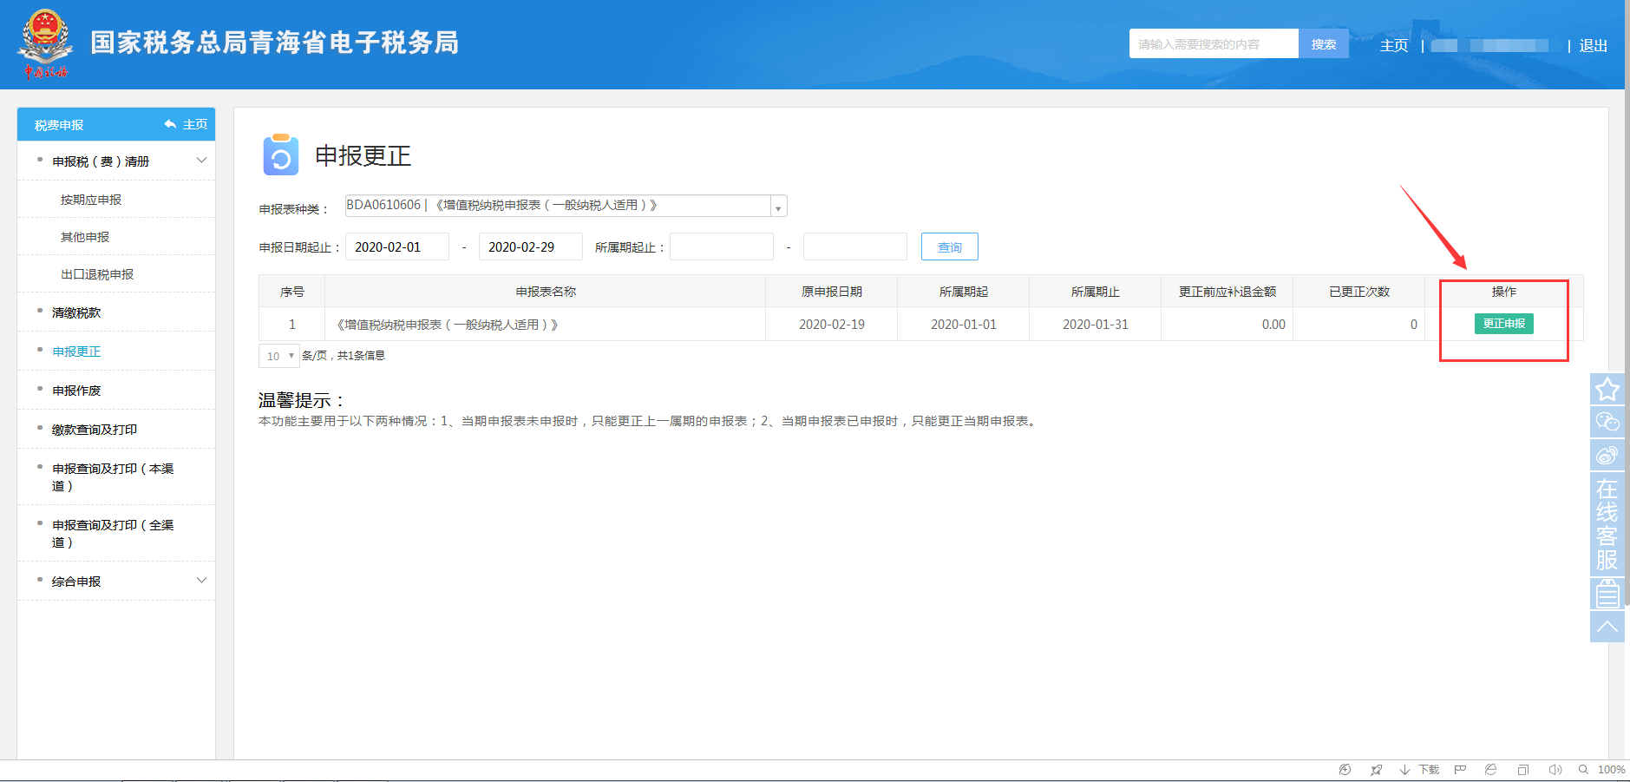Screen dimensions: 1630x782
Task: Expand the 综合申报 menu section
Action: pos(201,581)
